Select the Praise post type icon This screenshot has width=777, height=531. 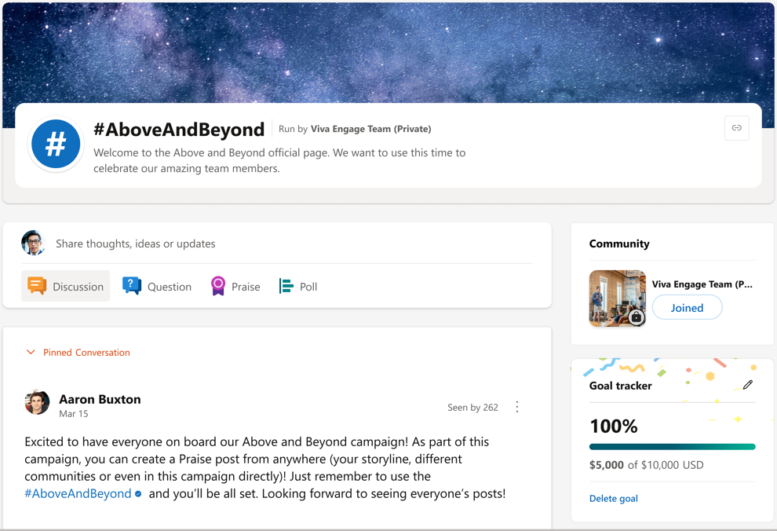[x=217, y=286]
